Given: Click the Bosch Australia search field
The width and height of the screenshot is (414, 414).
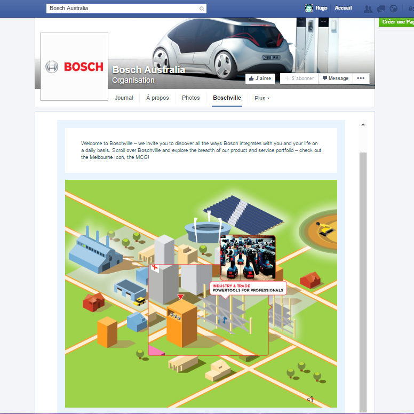Looking at the screenshot, I should [122, 9].
